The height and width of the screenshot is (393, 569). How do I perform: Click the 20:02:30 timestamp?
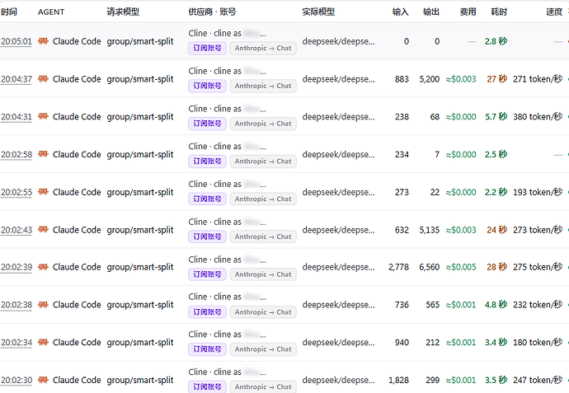[16, 381]
